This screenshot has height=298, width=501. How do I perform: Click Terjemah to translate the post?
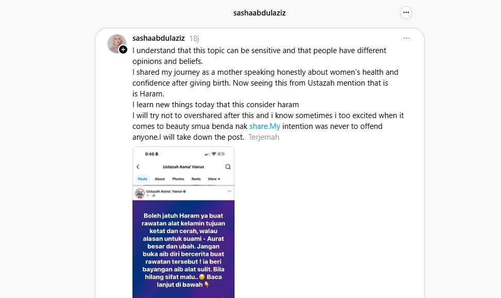pos(264,138)
